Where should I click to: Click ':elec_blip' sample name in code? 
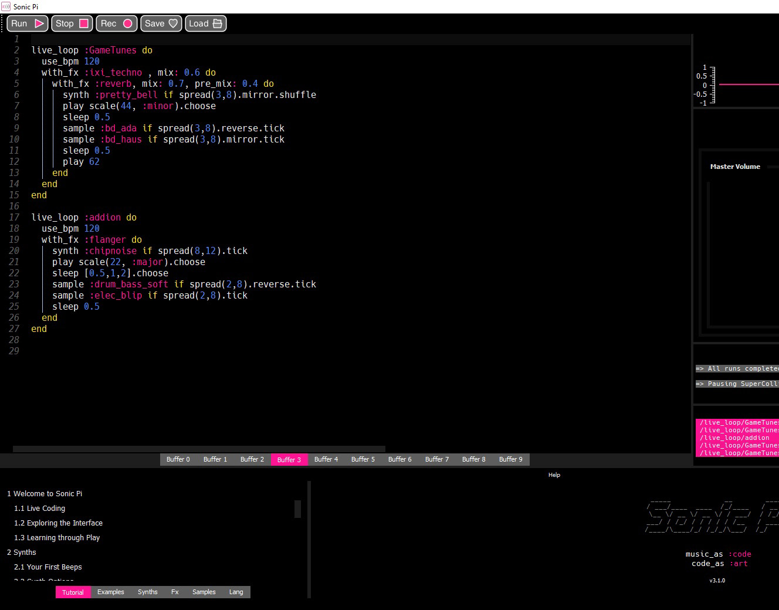point(116,296)
